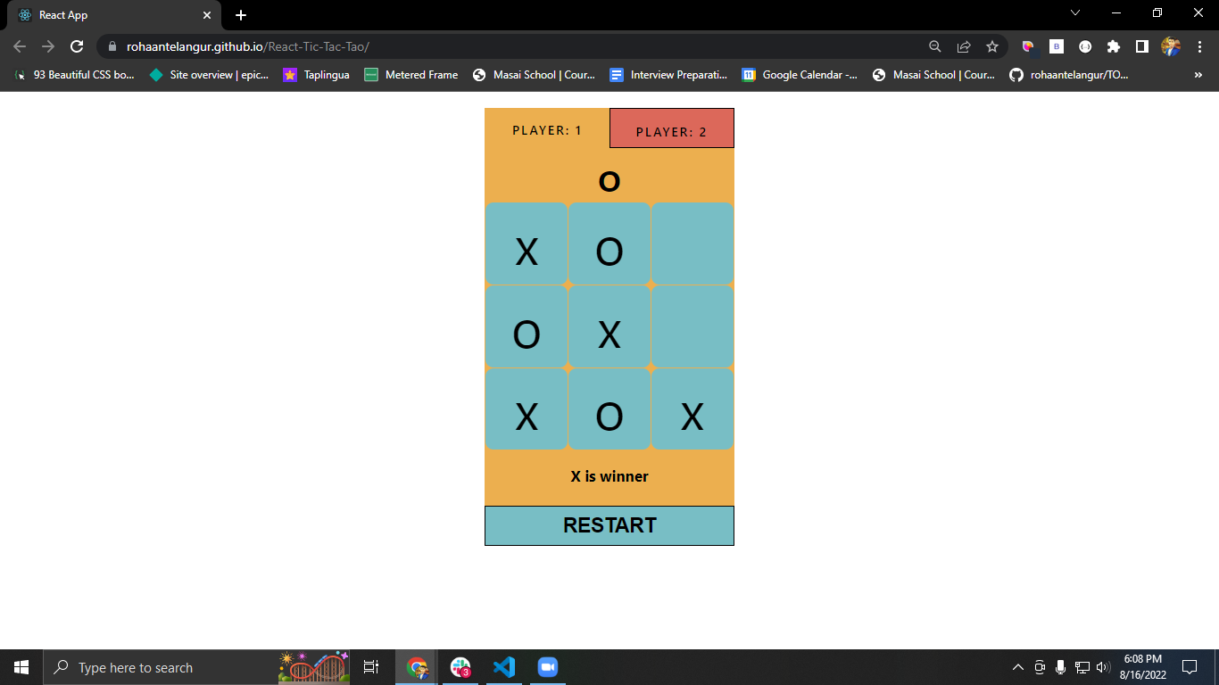This screenshot has height=685, width=1219.
Task: Show hidden icons in the system tray
Action: click(x=1016, y=666)
